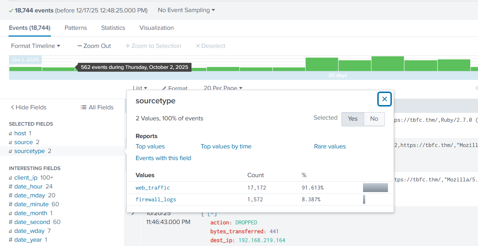Select the client_ip interesting field
Image resolution: width=478 pixels, height=246 pixels.
(26, 177)
